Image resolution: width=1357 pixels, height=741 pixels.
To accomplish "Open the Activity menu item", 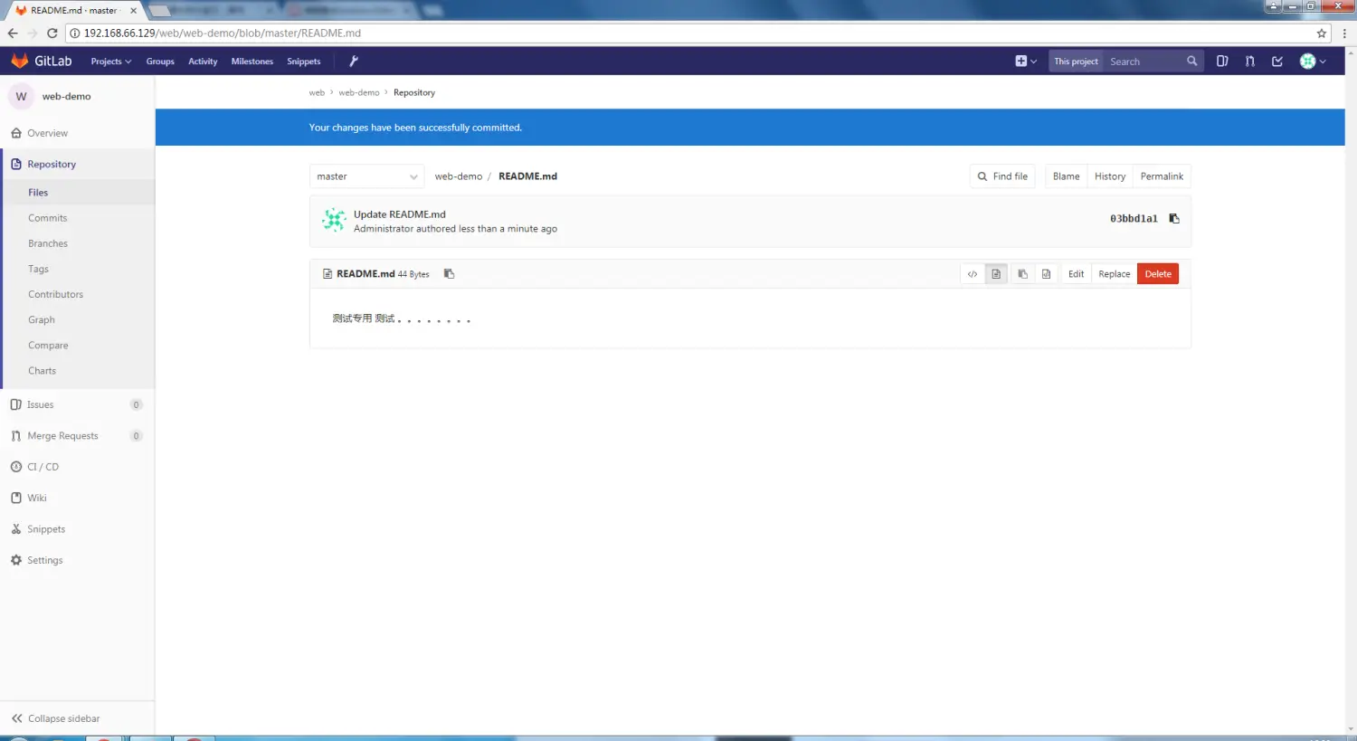I will click(203, 62).
